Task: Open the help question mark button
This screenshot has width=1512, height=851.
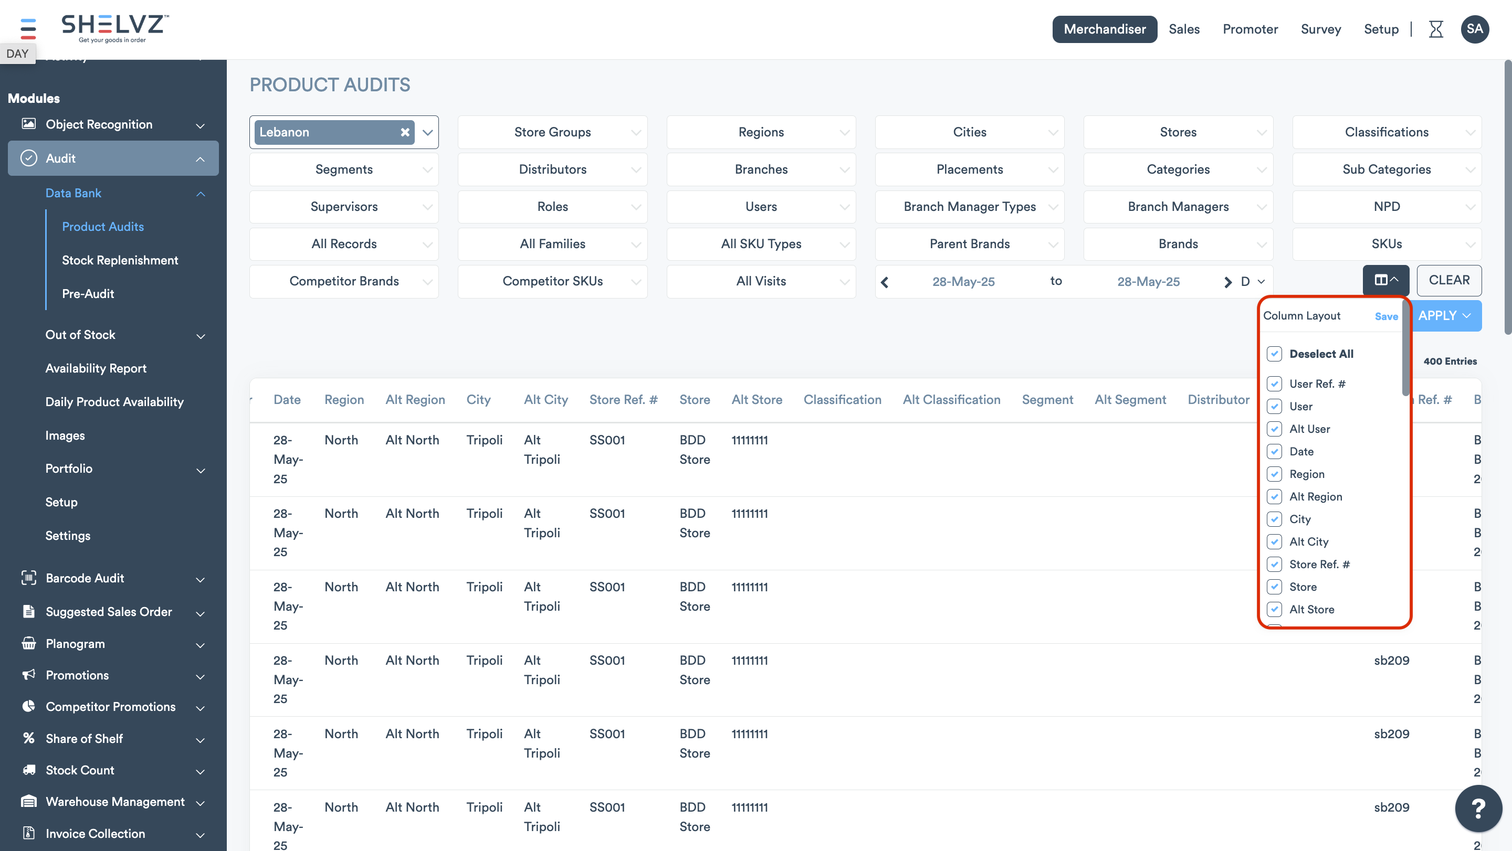Action: point(1478,808)
